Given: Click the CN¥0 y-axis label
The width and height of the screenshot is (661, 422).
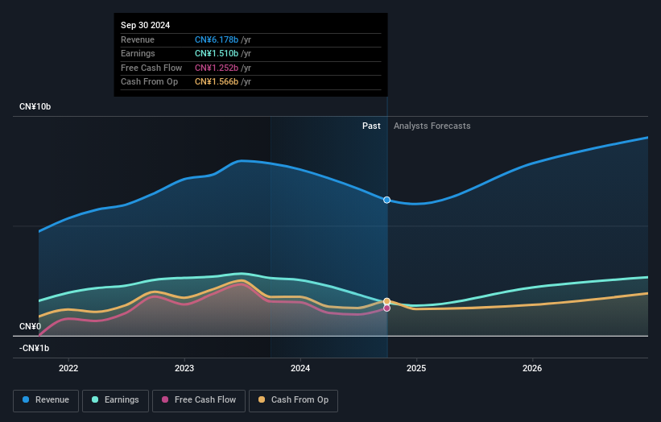Looking at the screenshot, I should [31, 326].
